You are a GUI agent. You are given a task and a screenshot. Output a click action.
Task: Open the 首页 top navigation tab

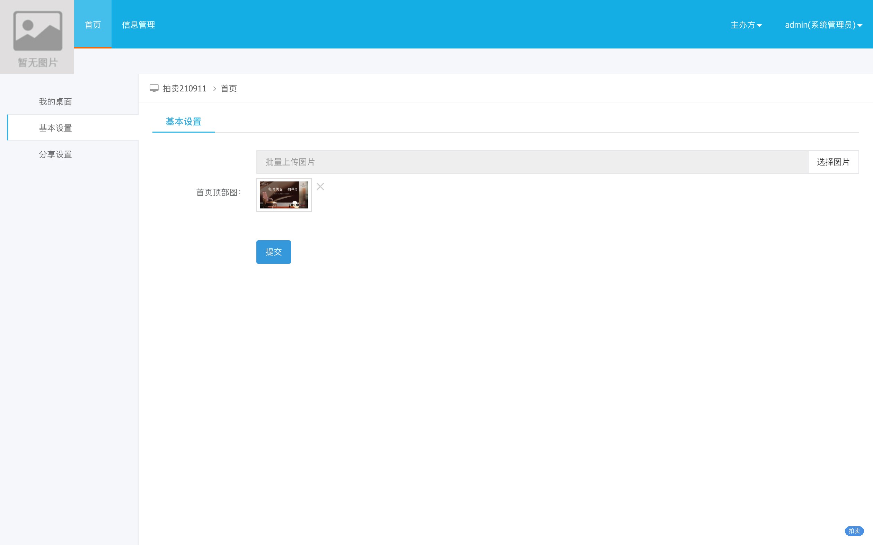93,24
